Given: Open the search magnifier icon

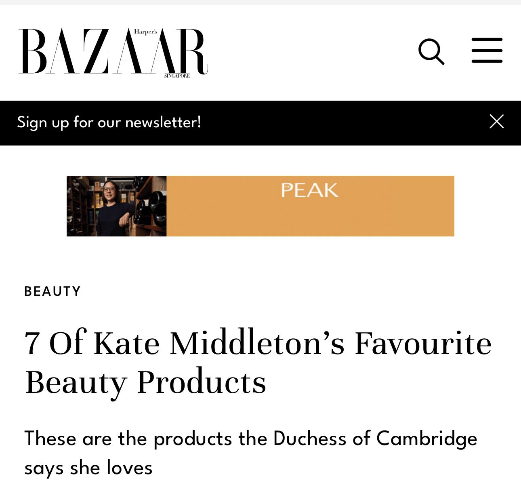Looking at the screenshot, I should point(431,52).
